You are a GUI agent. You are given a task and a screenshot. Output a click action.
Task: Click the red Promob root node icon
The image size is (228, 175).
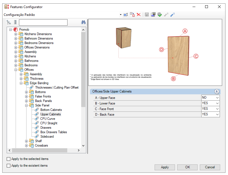pyautogui.click(x=16, y=30)
